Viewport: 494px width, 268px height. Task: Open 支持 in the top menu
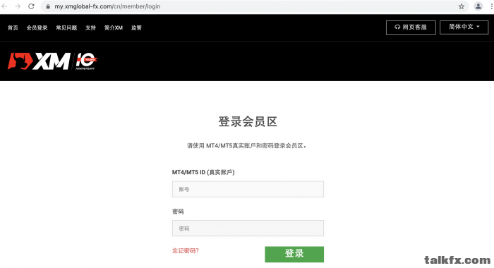[x=90, y=28]
